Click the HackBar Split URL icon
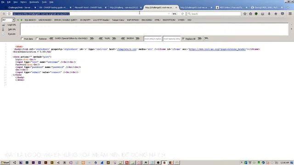Image resolution: width=294 pixels, height=165 pixels. coord(3,29)
